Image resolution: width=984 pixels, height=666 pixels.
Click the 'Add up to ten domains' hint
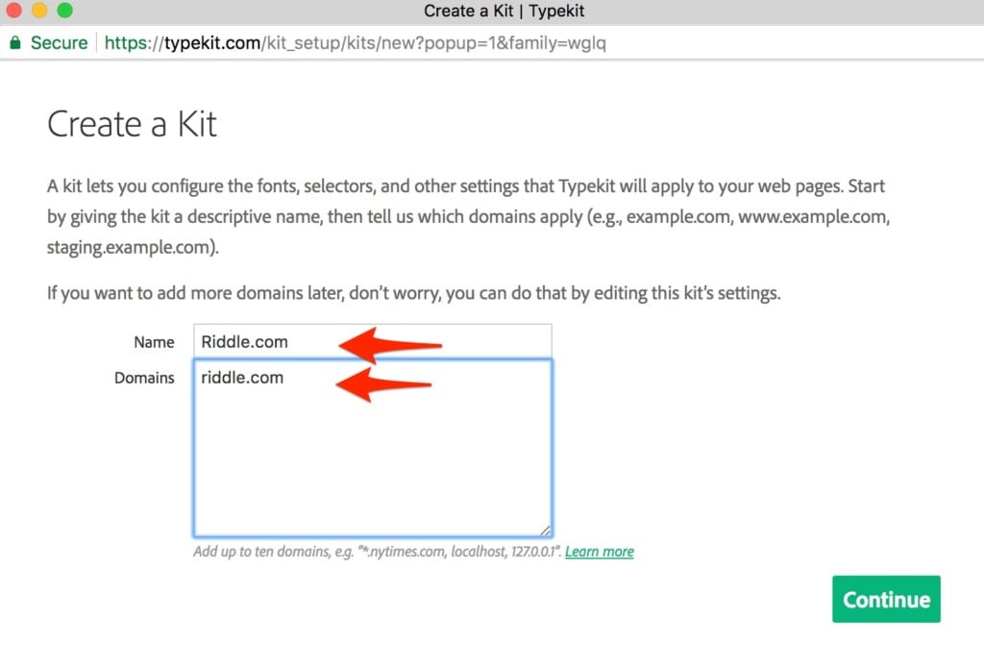[x=377, y=552]
